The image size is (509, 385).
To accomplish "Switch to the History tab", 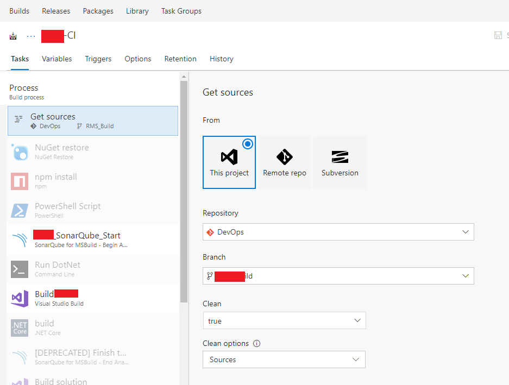I will 222,59.
